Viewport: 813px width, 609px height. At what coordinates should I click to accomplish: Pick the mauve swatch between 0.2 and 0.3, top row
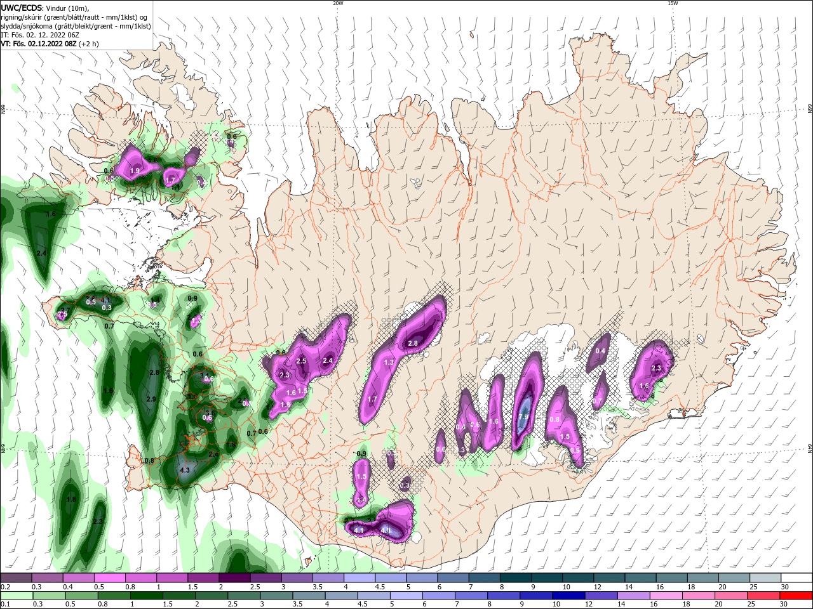point(17,578)
